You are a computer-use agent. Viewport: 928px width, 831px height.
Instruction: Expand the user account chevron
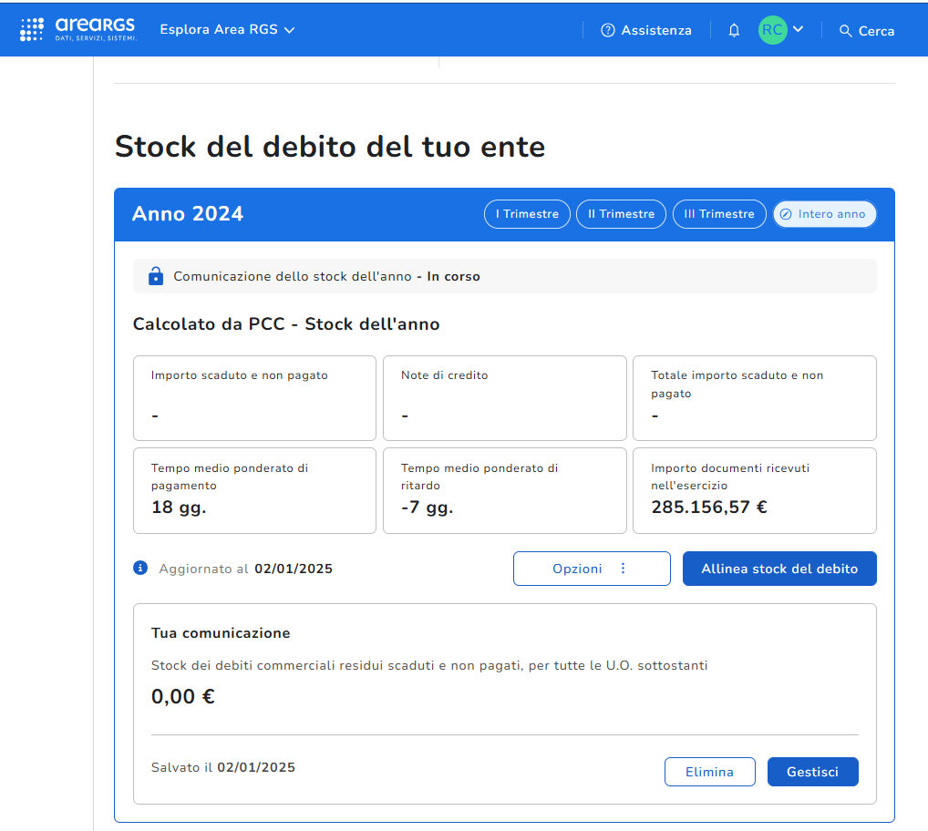[x=799, y=29]
